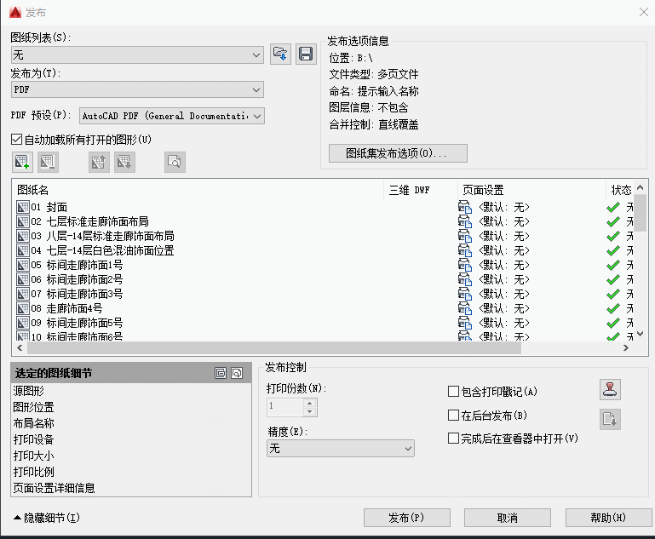Open the PDF 预设 dropdown
The width and height of the screenshot is (655, 539).
click(172, 116)
